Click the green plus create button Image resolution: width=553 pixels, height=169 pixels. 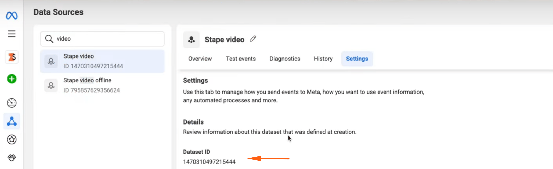pos(12,79)
